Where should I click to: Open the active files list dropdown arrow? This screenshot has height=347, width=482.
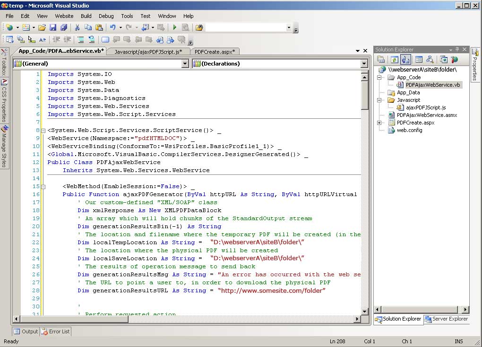click(x=358, y=51)
